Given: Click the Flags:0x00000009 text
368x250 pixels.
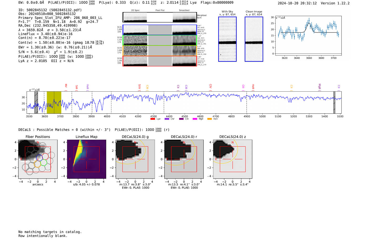Looking at the screenshot, I should pyautogui.click(x=217, y=3).
